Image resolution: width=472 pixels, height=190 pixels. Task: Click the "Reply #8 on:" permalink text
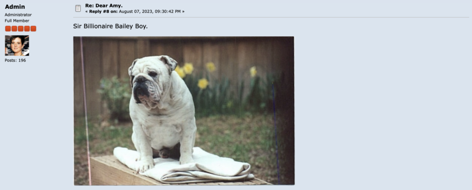103,12
